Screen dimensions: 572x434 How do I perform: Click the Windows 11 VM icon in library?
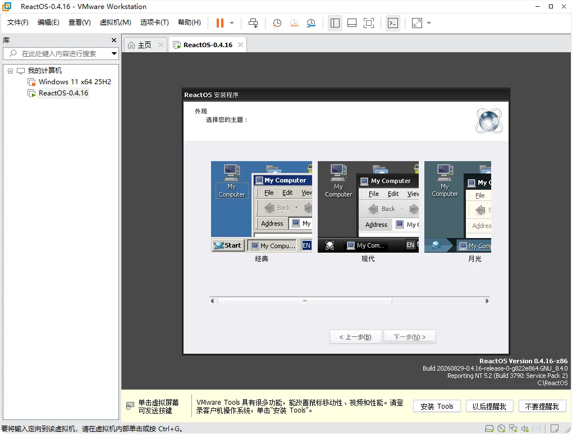point(32,82)
